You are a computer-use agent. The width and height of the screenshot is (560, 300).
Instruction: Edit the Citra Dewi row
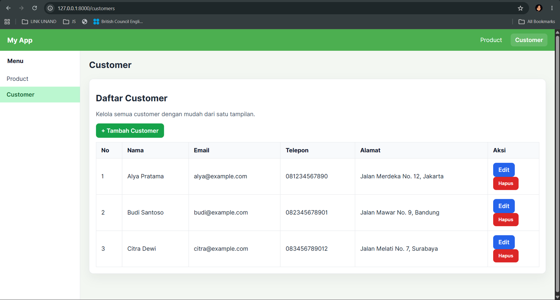pyautogui.click(x=504, y=242)
